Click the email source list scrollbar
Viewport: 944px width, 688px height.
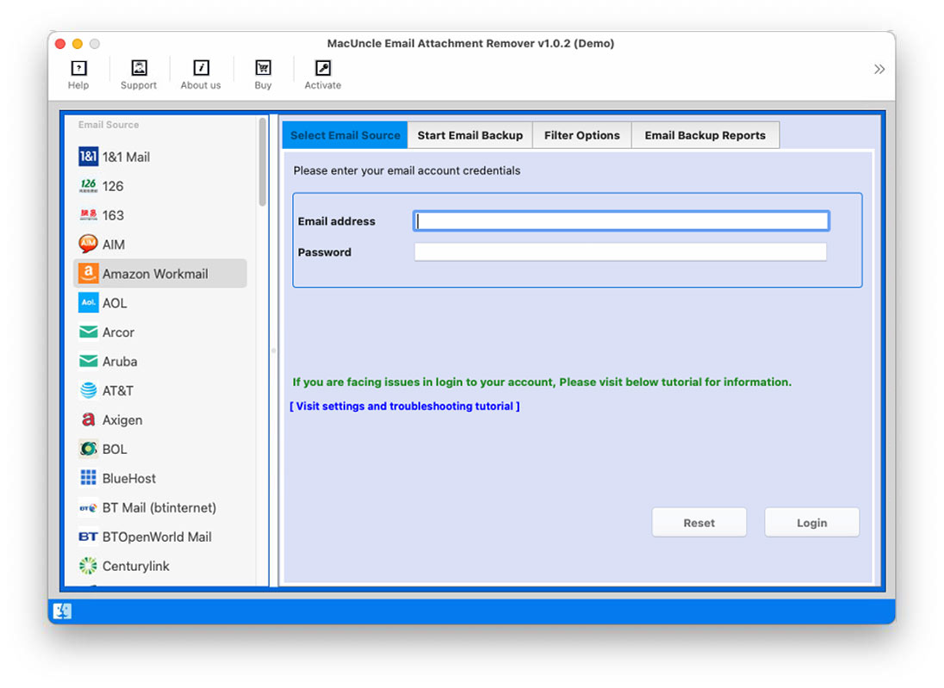(263, 164)
